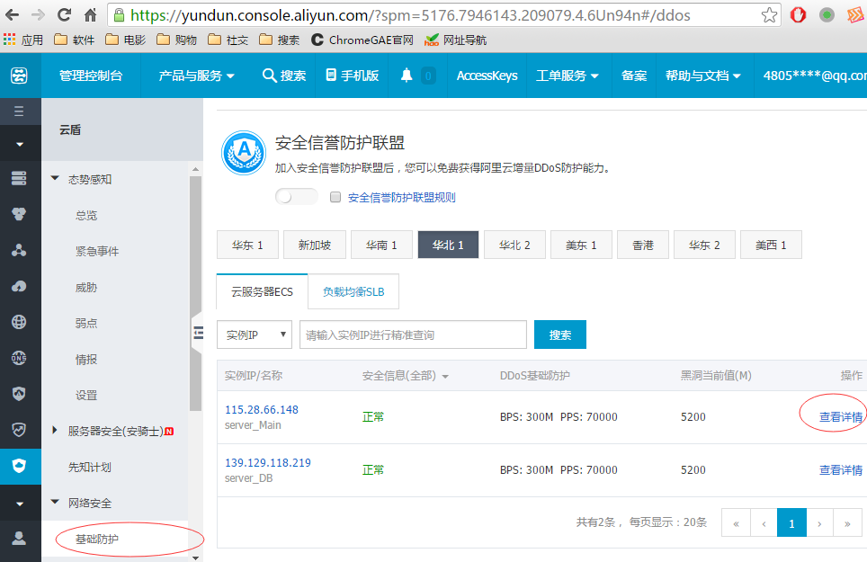867x562 pixels.
Task: Expand the 帮助与文档 dropdown menu
Action: point(702,76)
